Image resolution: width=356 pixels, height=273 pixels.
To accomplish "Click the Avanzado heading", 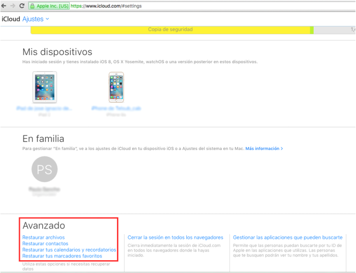I will [x=43, y=225].
